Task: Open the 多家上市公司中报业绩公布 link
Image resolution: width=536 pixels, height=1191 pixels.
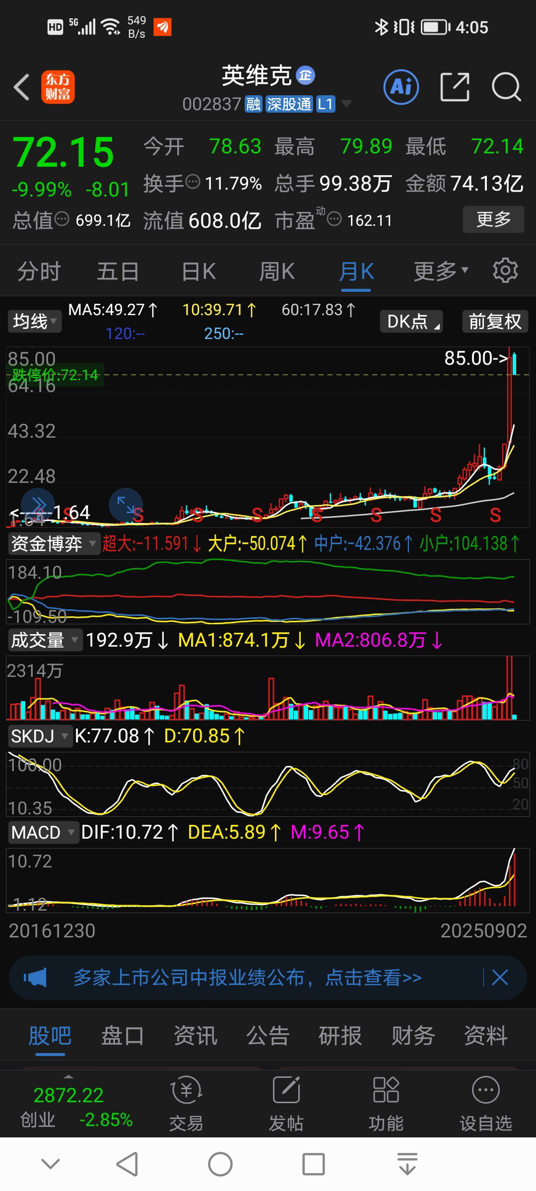Action: coord(247,978)
